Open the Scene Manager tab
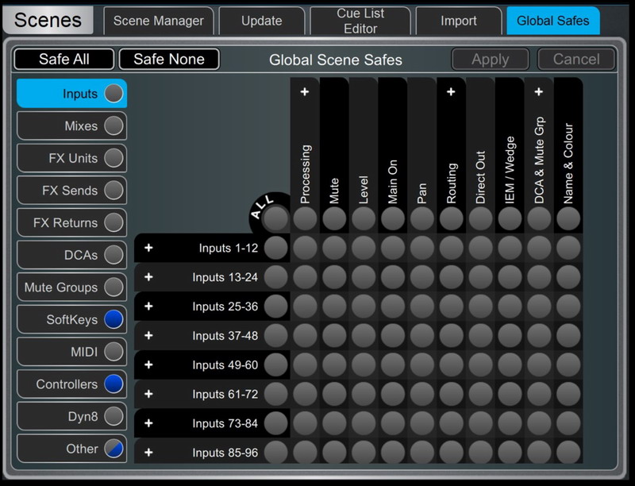 pyautogui.click(x=158, y=21)
